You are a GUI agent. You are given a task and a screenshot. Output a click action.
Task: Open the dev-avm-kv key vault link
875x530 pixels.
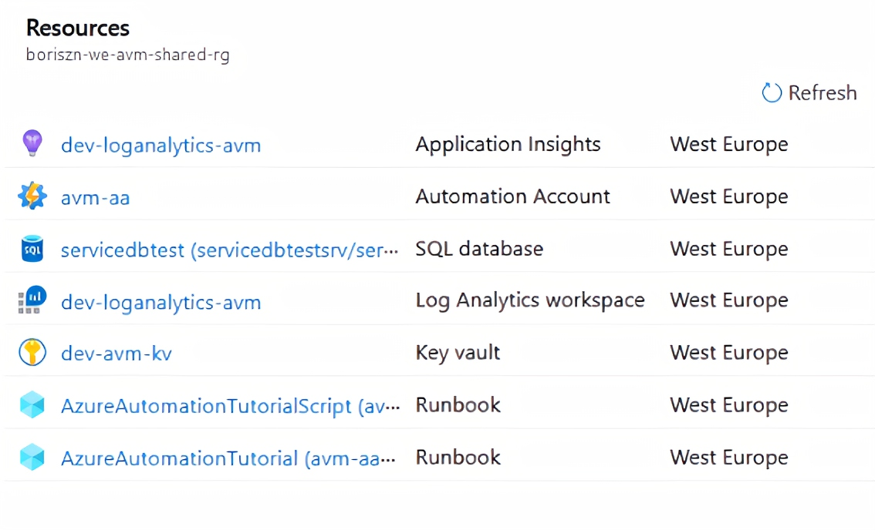click(x=116, y=354)
